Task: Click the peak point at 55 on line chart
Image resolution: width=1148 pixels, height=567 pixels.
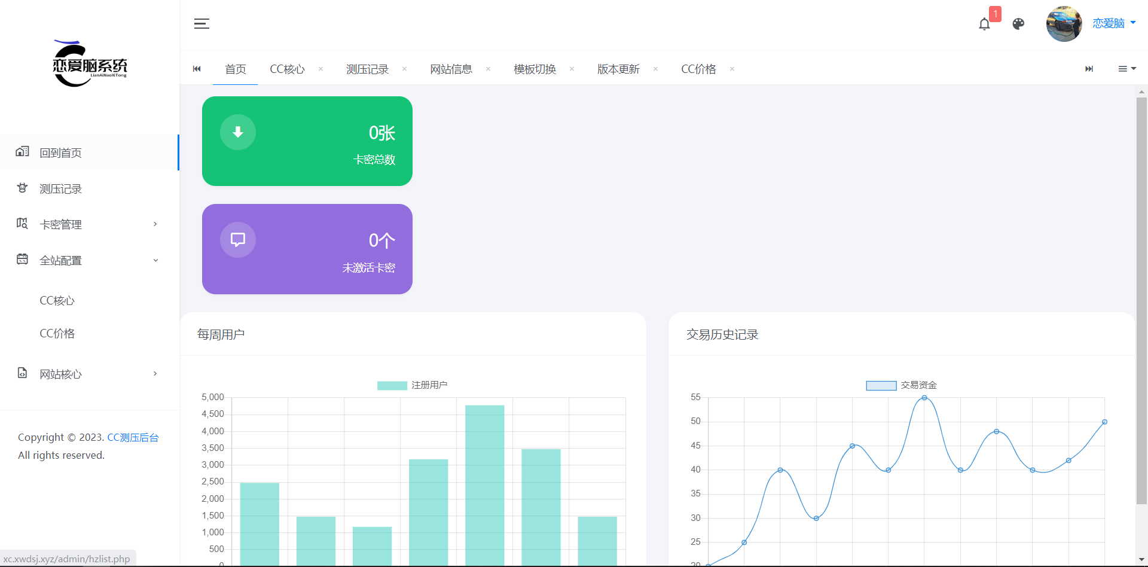Action: tap(924, 398)
